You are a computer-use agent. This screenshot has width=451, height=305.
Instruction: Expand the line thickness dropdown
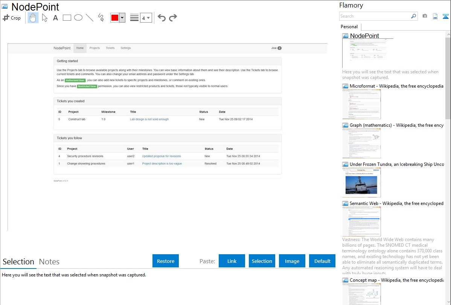[x=146, y=18]
